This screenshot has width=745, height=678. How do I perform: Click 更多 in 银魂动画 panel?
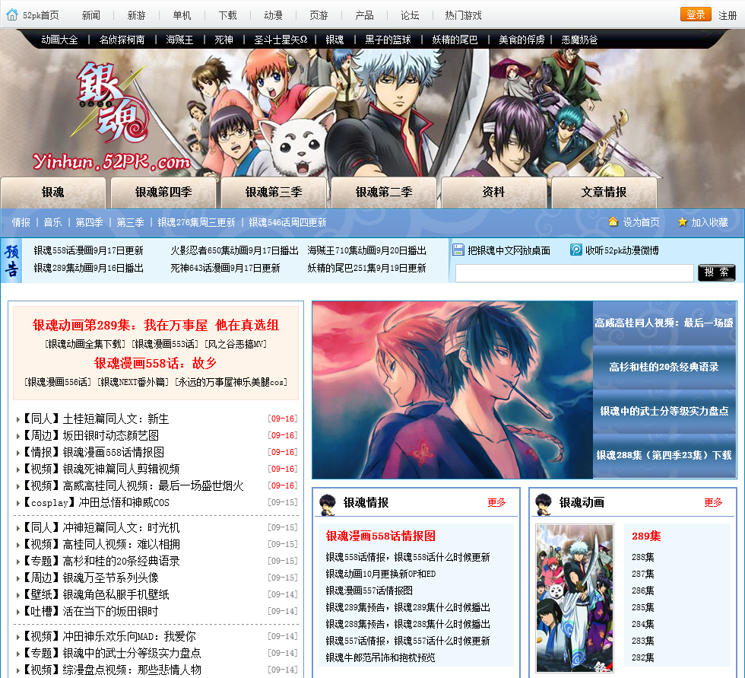pyautogui.click(x=713, y=502)
